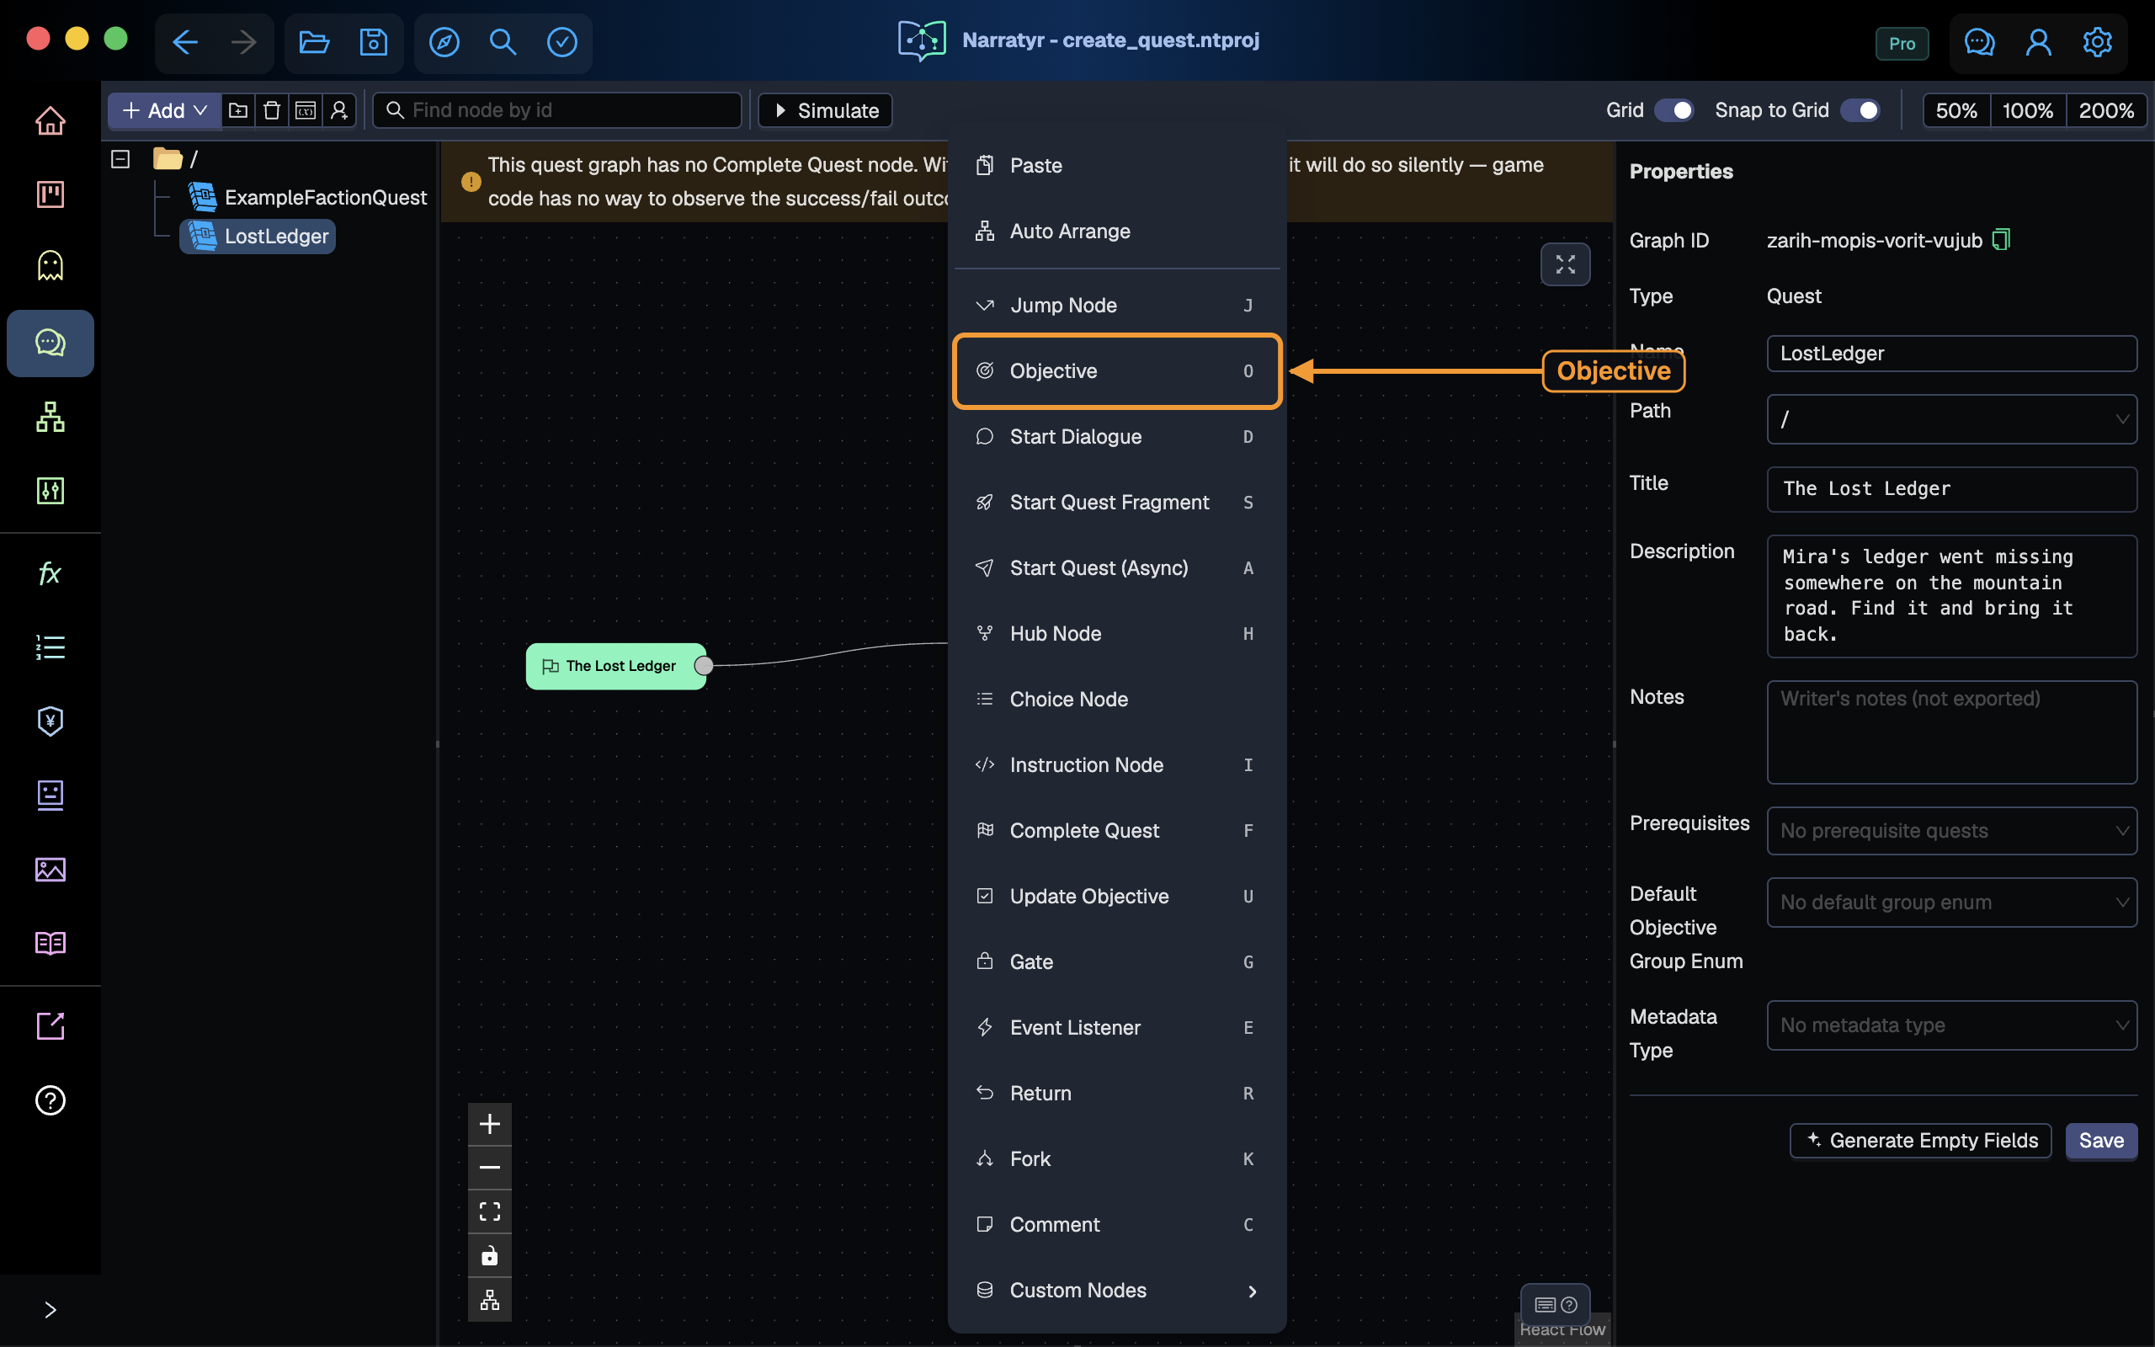Click the canvas fullscreen expand icon
2155x1347 pixels.
1565,264
